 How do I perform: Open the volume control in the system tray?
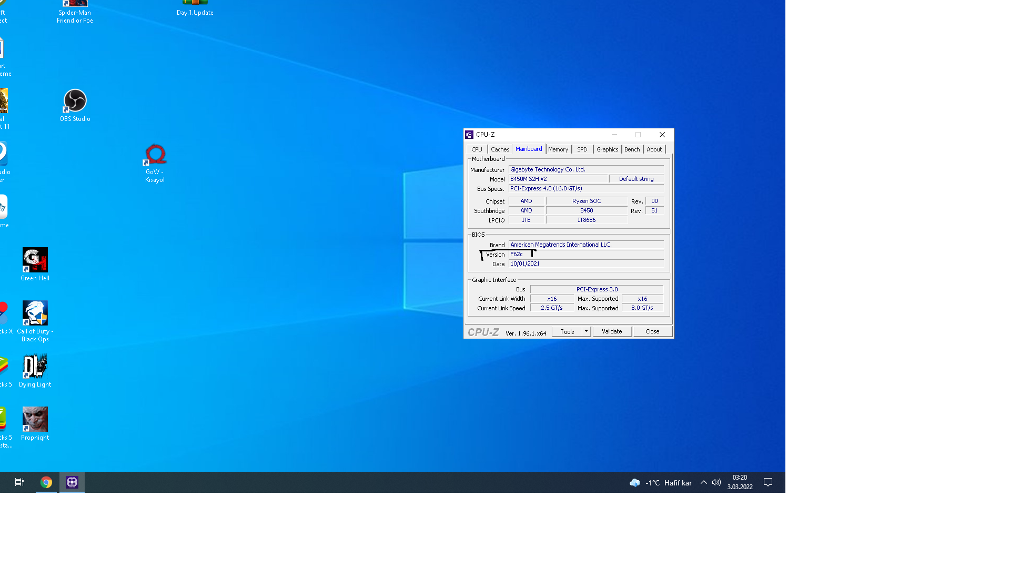[x=716, y=482]
